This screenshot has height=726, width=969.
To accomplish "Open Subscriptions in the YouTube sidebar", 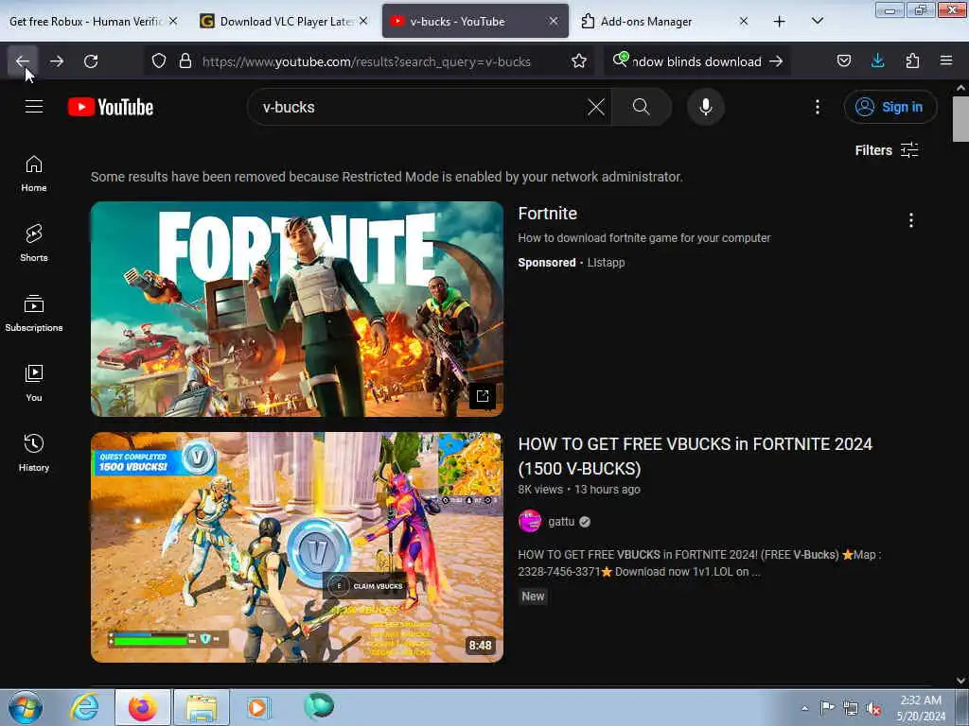I will (x=34, y=314).
